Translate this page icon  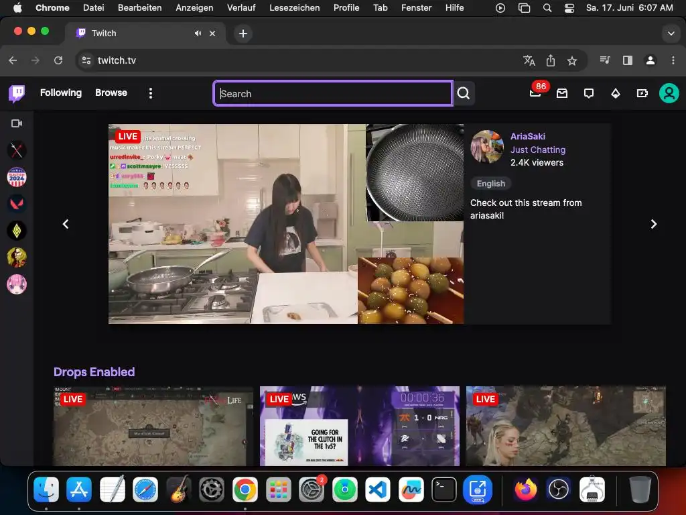pos(529,60)
